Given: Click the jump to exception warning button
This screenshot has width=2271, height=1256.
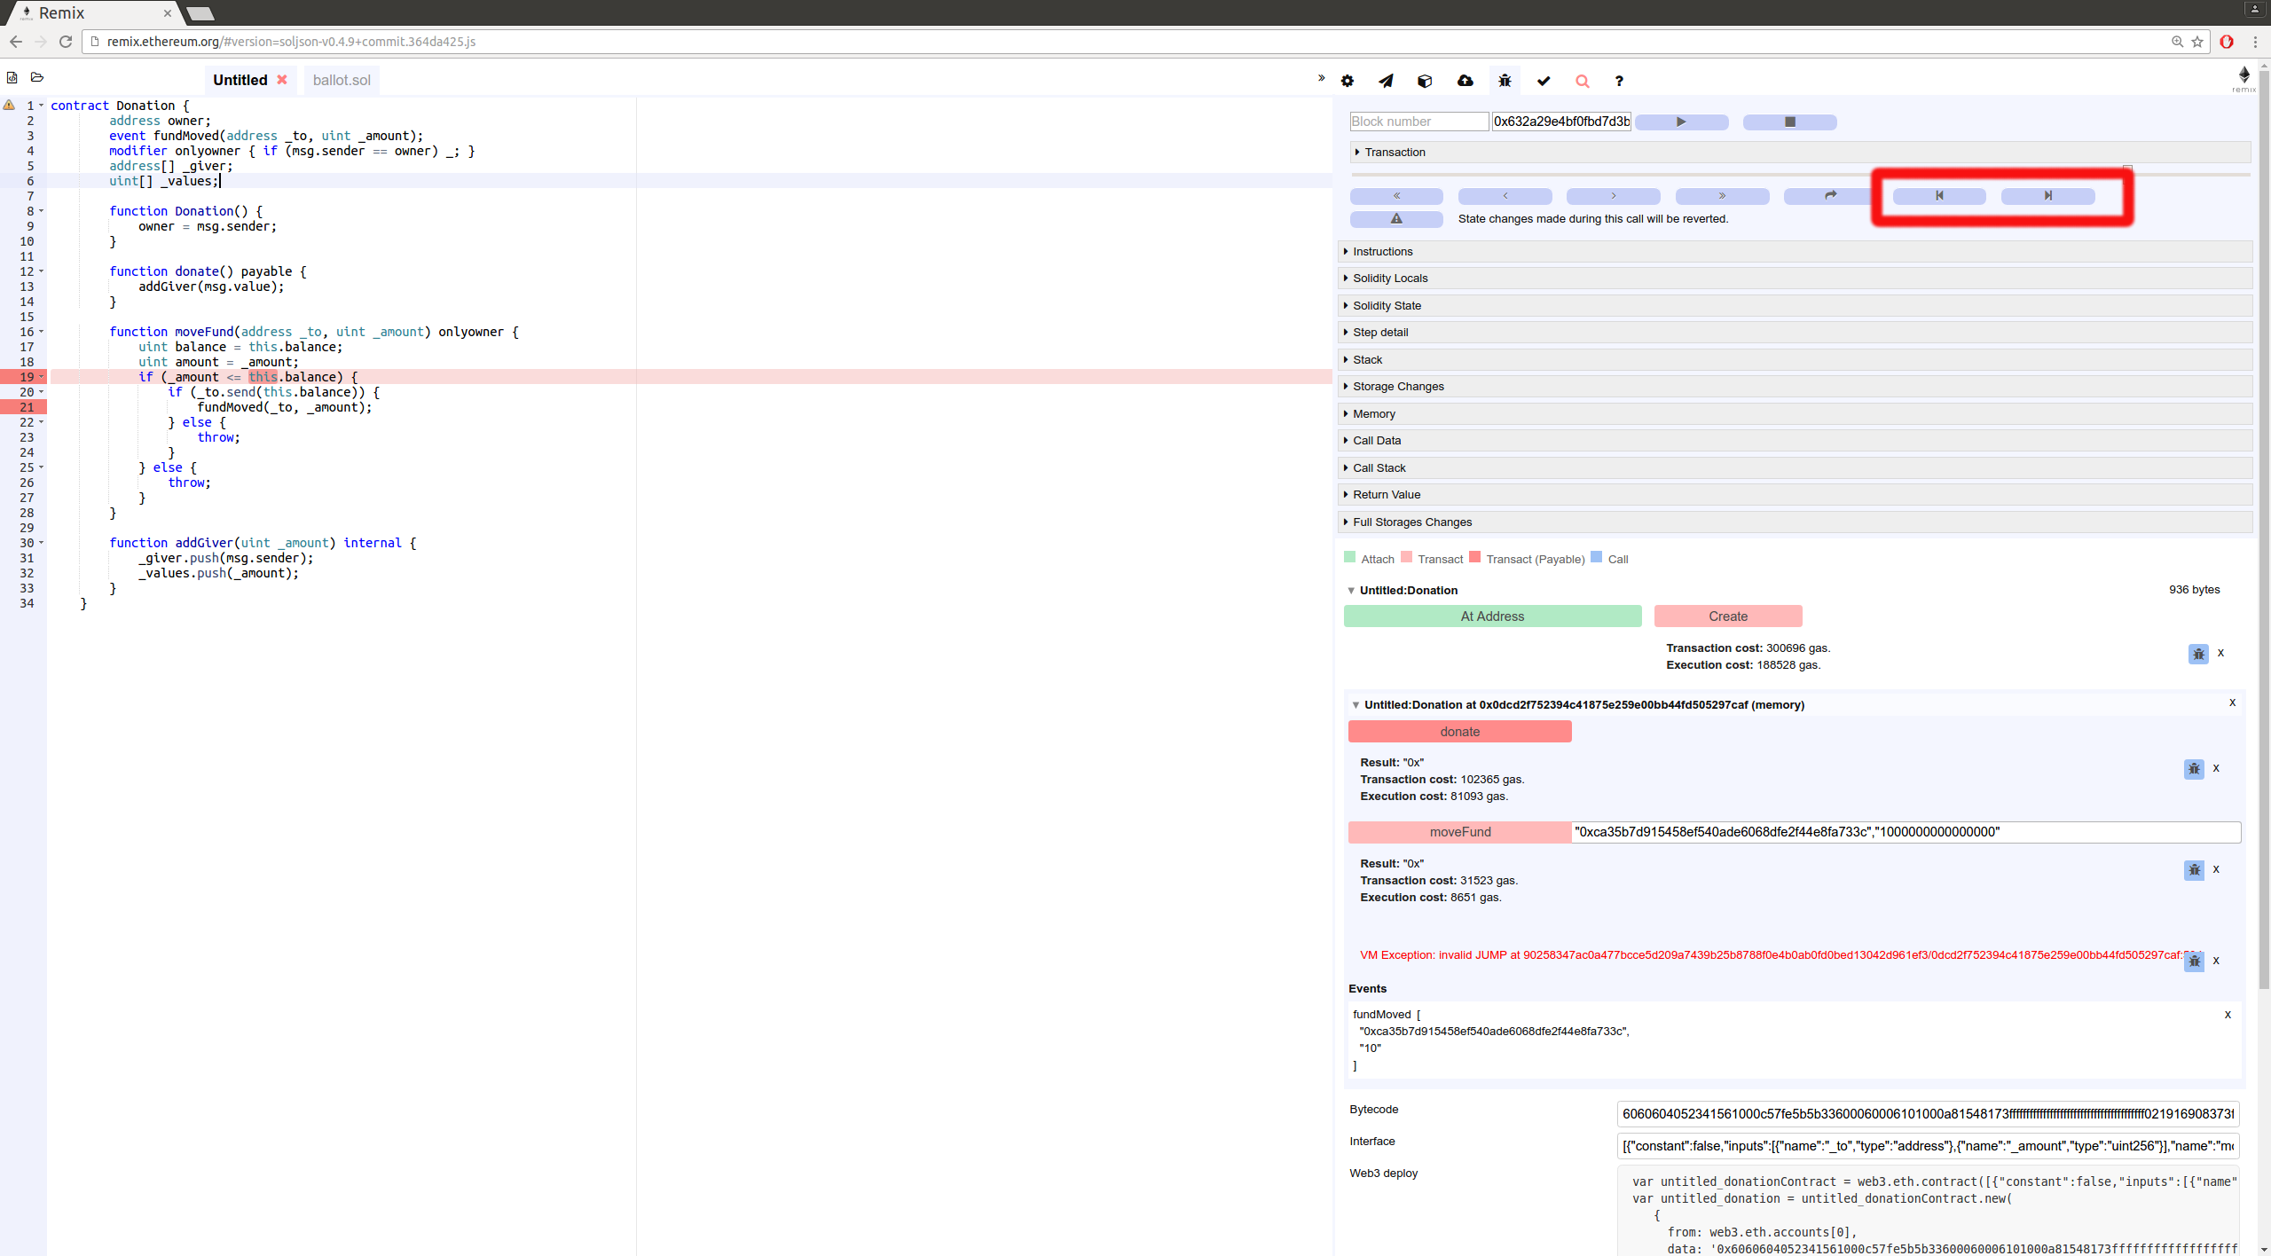Looking at the screenshot, I should (x=1396, y=219).
